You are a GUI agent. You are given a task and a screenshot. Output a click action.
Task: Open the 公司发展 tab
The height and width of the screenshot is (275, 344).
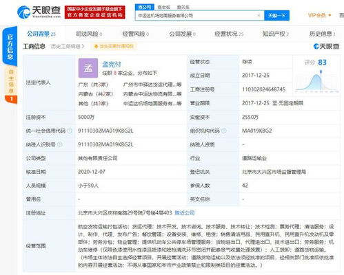182,34
